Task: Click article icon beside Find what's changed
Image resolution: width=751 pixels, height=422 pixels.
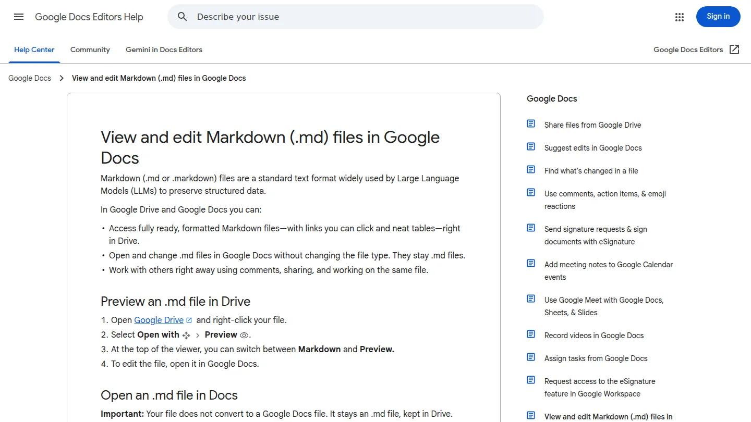Action: pos(531,170)
